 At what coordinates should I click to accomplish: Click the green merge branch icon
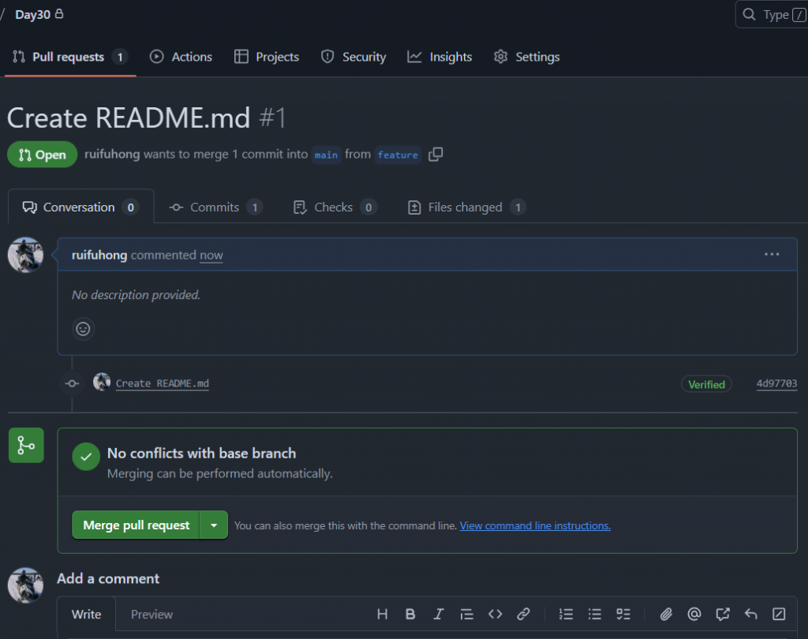pos(26,445)
